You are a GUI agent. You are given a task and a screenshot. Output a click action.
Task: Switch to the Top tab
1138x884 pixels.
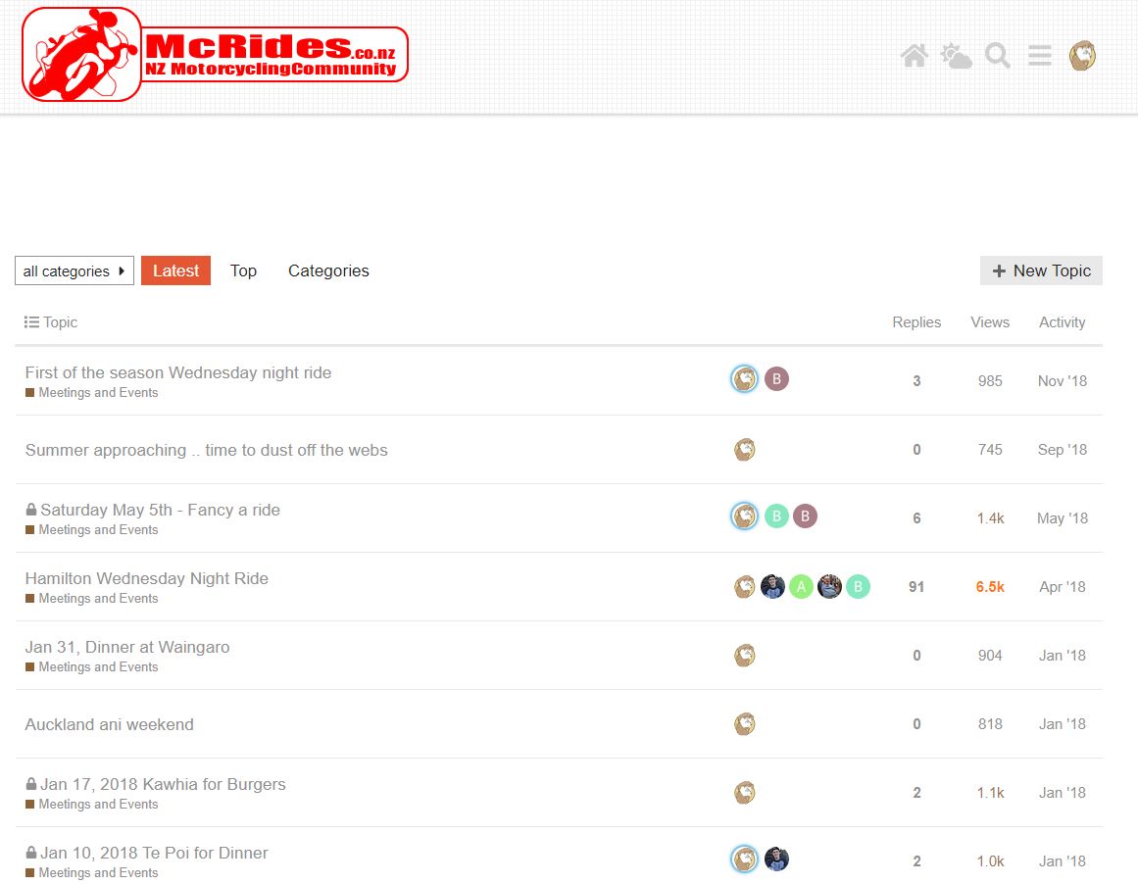(243, 270)
